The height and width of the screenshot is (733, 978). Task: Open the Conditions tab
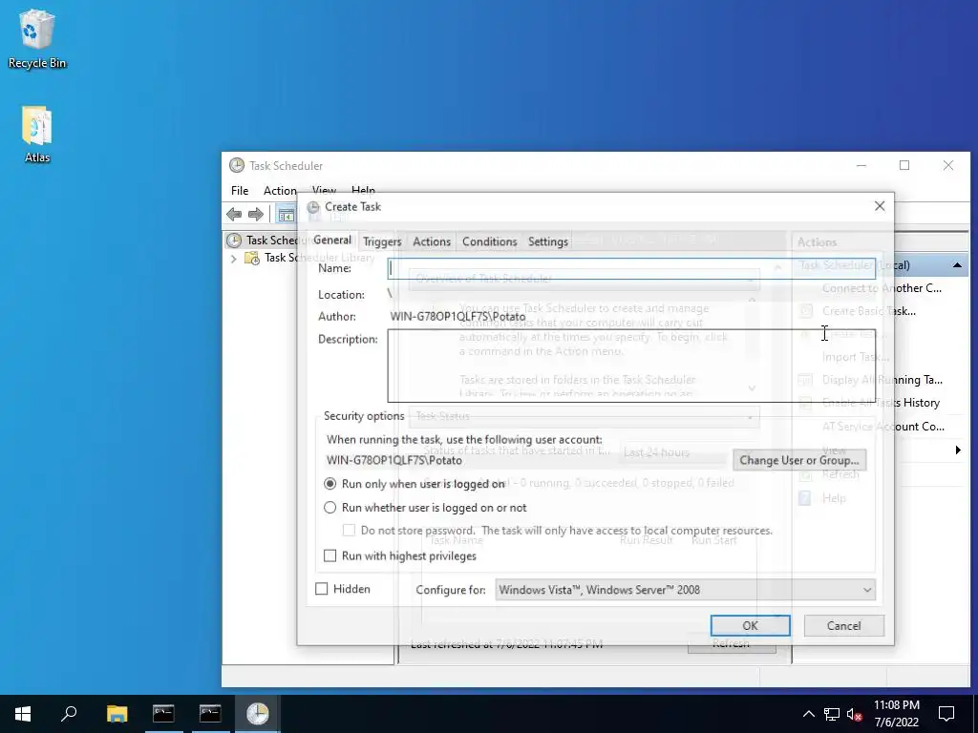(489, 241)
